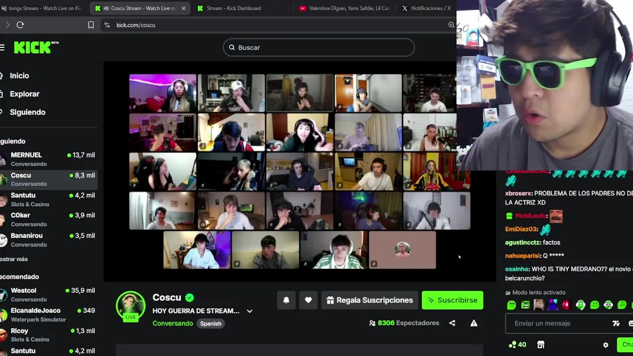Click the Modo lento activado notice
This screenshot has width=633, height=356.
coord(535,293)
